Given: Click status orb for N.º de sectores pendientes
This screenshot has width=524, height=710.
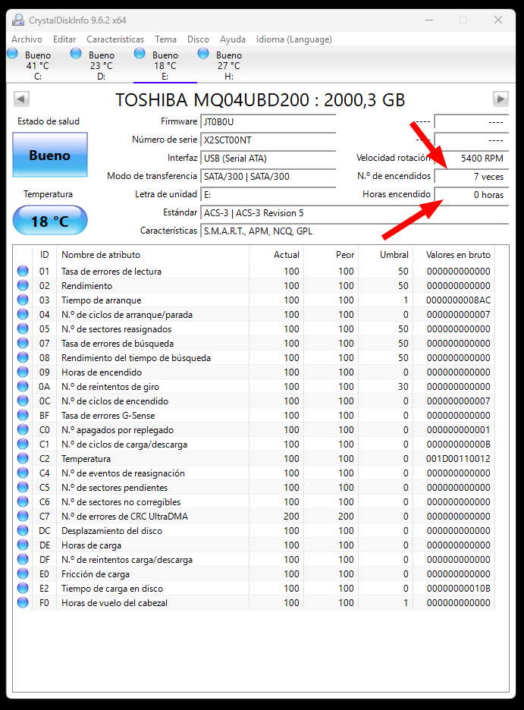Looking at the screenshot, I should tap(23, 487).
